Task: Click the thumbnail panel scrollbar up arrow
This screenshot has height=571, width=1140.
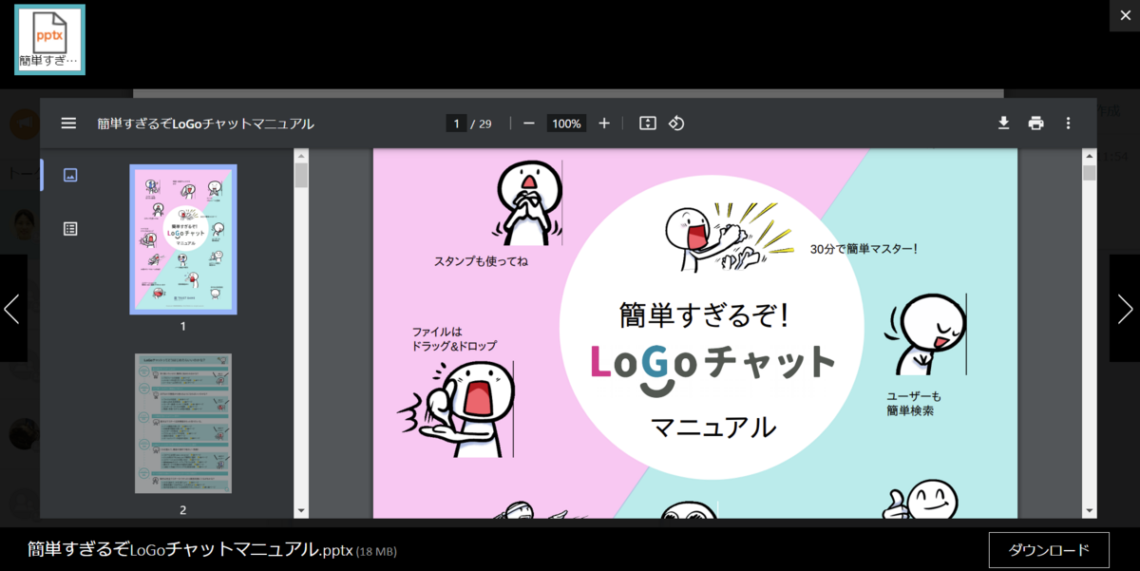Action: coord(301,155)
